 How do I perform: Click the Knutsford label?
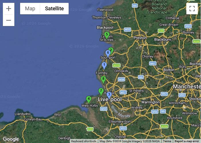pyautogui.click(x=175, y=118)
